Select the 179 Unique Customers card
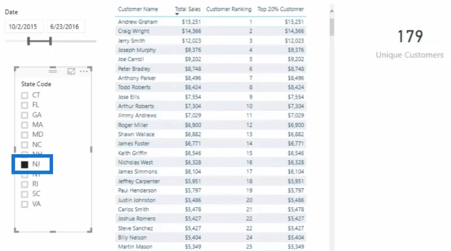 [410, 44]
